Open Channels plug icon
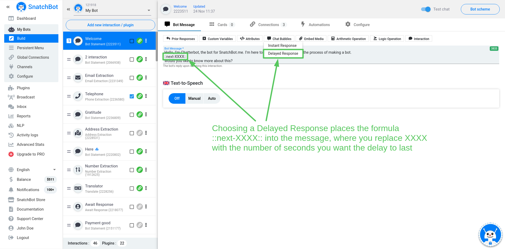The width and height of the screenshot is (505, 249). pos(11,67)
